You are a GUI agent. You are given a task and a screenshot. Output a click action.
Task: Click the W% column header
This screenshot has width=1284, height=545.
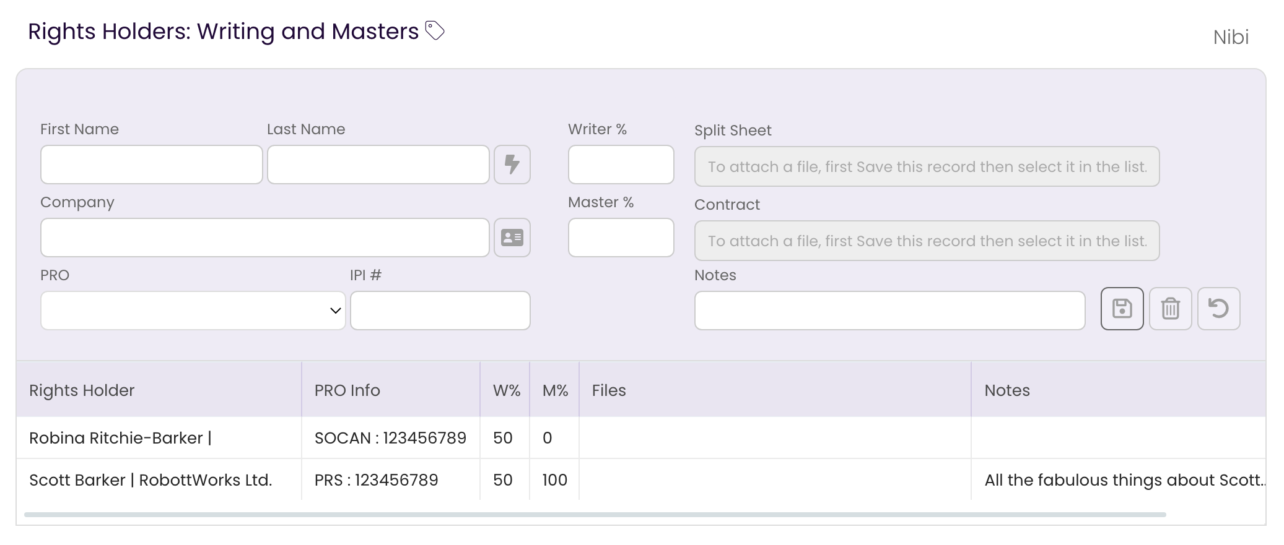(x=505, y=390)
